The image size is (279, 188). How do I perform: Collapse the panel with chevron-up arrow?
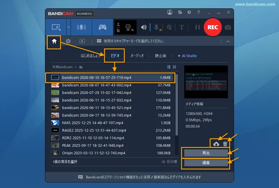point(228,41)
